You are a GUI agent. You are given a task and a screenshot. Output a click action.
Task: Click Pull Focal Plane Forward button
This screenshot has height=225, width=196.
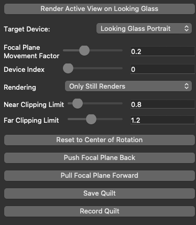pos(100,176)
